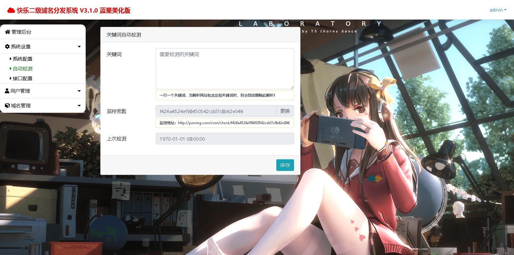Click the caret icon before 系统配置
This screenshot has height=255, width=514.
click(x=11, y=59)
